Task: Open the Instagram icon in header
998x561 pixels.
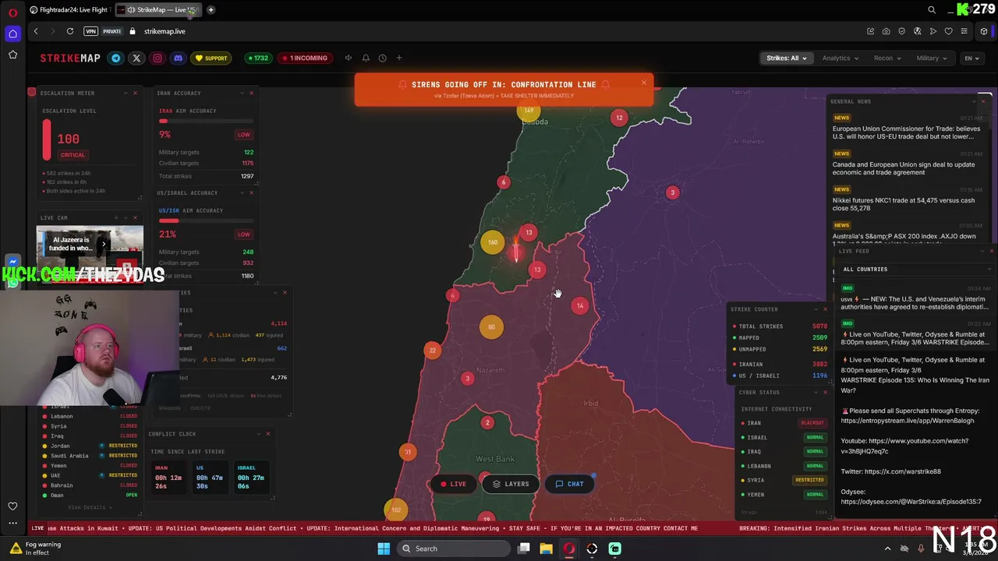Action: pyautogui.click(x=157, y=58)
